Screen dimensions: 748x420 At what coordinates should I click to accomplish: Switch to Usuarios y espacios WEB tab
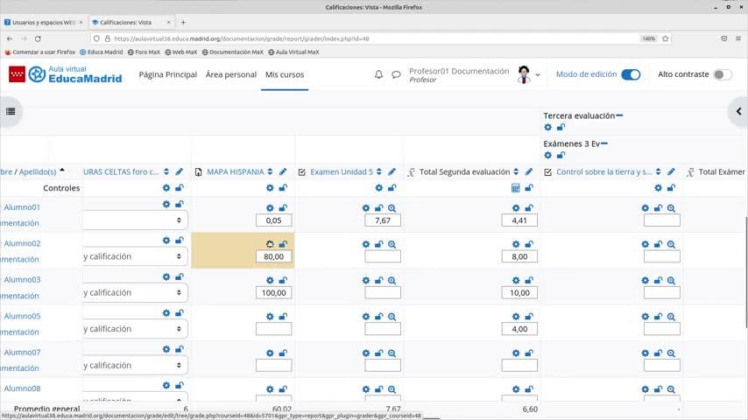(x=44, y=23)
